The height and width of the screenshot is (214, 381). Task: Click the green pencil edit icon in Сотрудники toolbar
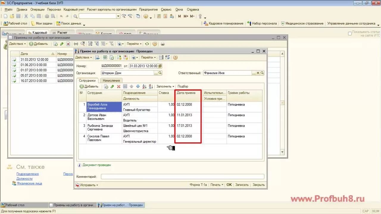[x=112, y=86]
